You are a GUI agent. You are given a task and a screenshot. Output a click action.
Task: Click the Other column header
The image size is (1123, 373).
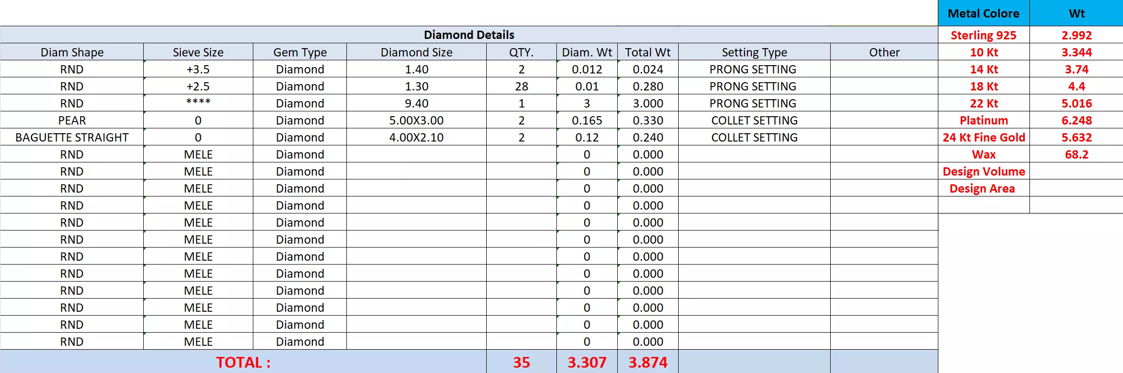tap(884, 52)
